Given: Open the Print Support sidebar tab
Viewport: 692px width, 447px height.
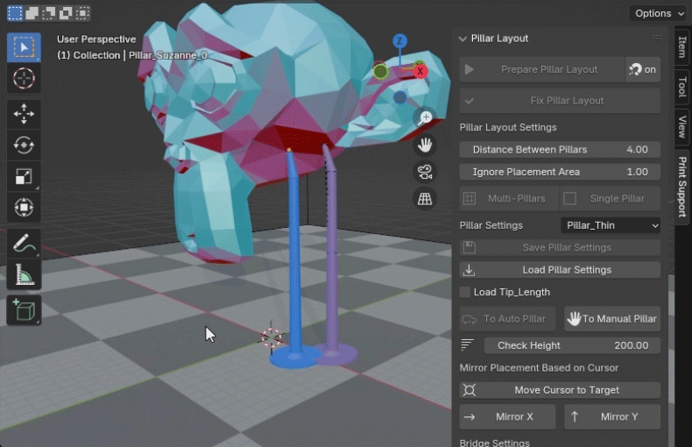Looking at the screenshot, I should point(682,187).
